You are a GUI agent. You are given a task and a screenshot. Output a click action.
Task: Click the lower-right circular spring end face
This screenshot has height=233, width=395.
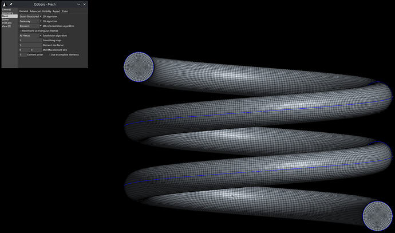377,216
